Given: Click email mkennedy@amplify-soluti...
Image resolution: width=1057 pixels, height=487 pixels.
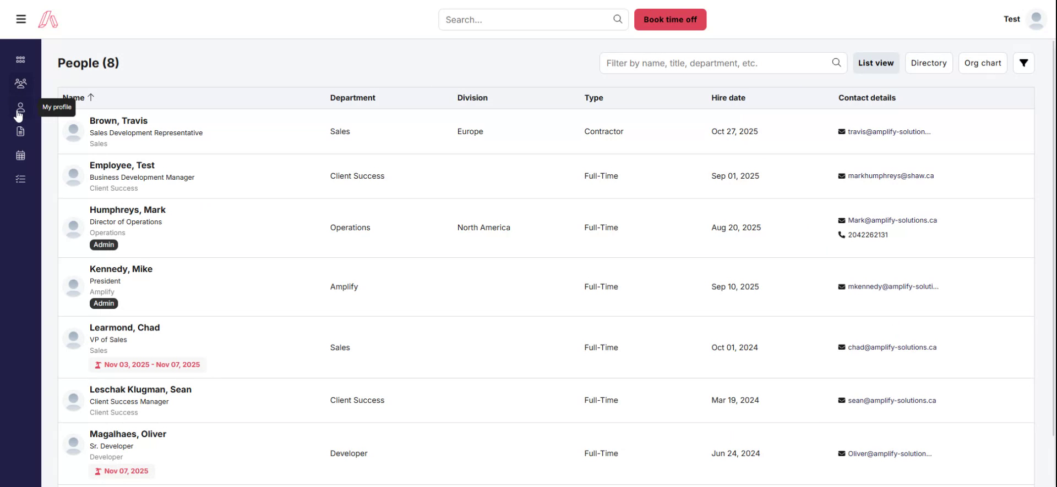Looking at the screenshot, I should pos(893,287).
